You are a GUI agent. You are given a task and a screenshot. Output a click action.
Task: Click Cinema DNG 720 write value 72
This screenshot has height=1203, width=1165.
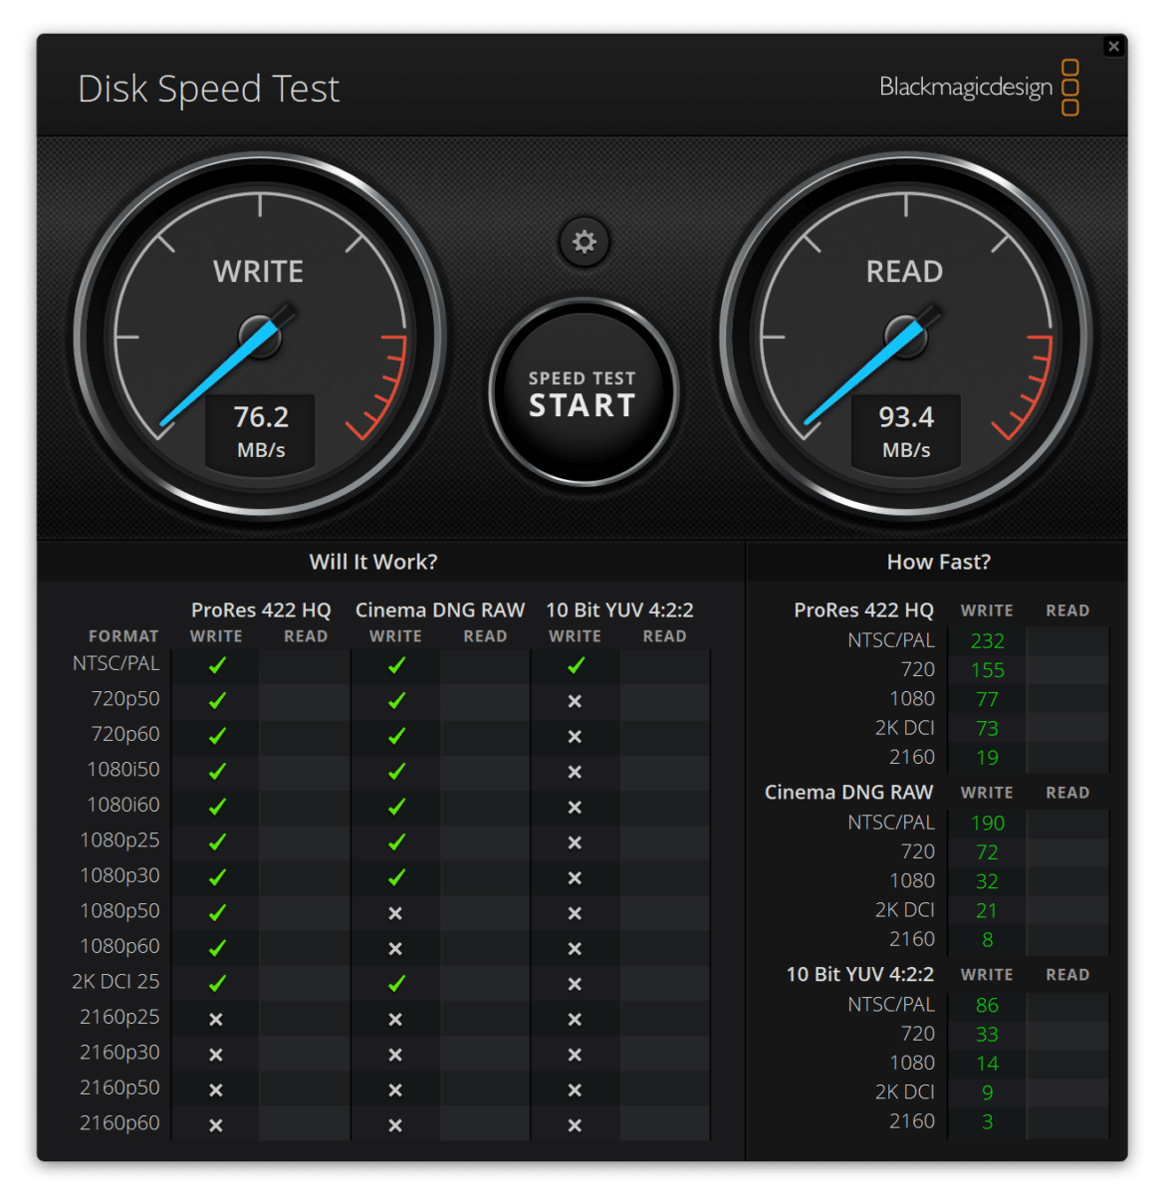(x=987, y=852)
